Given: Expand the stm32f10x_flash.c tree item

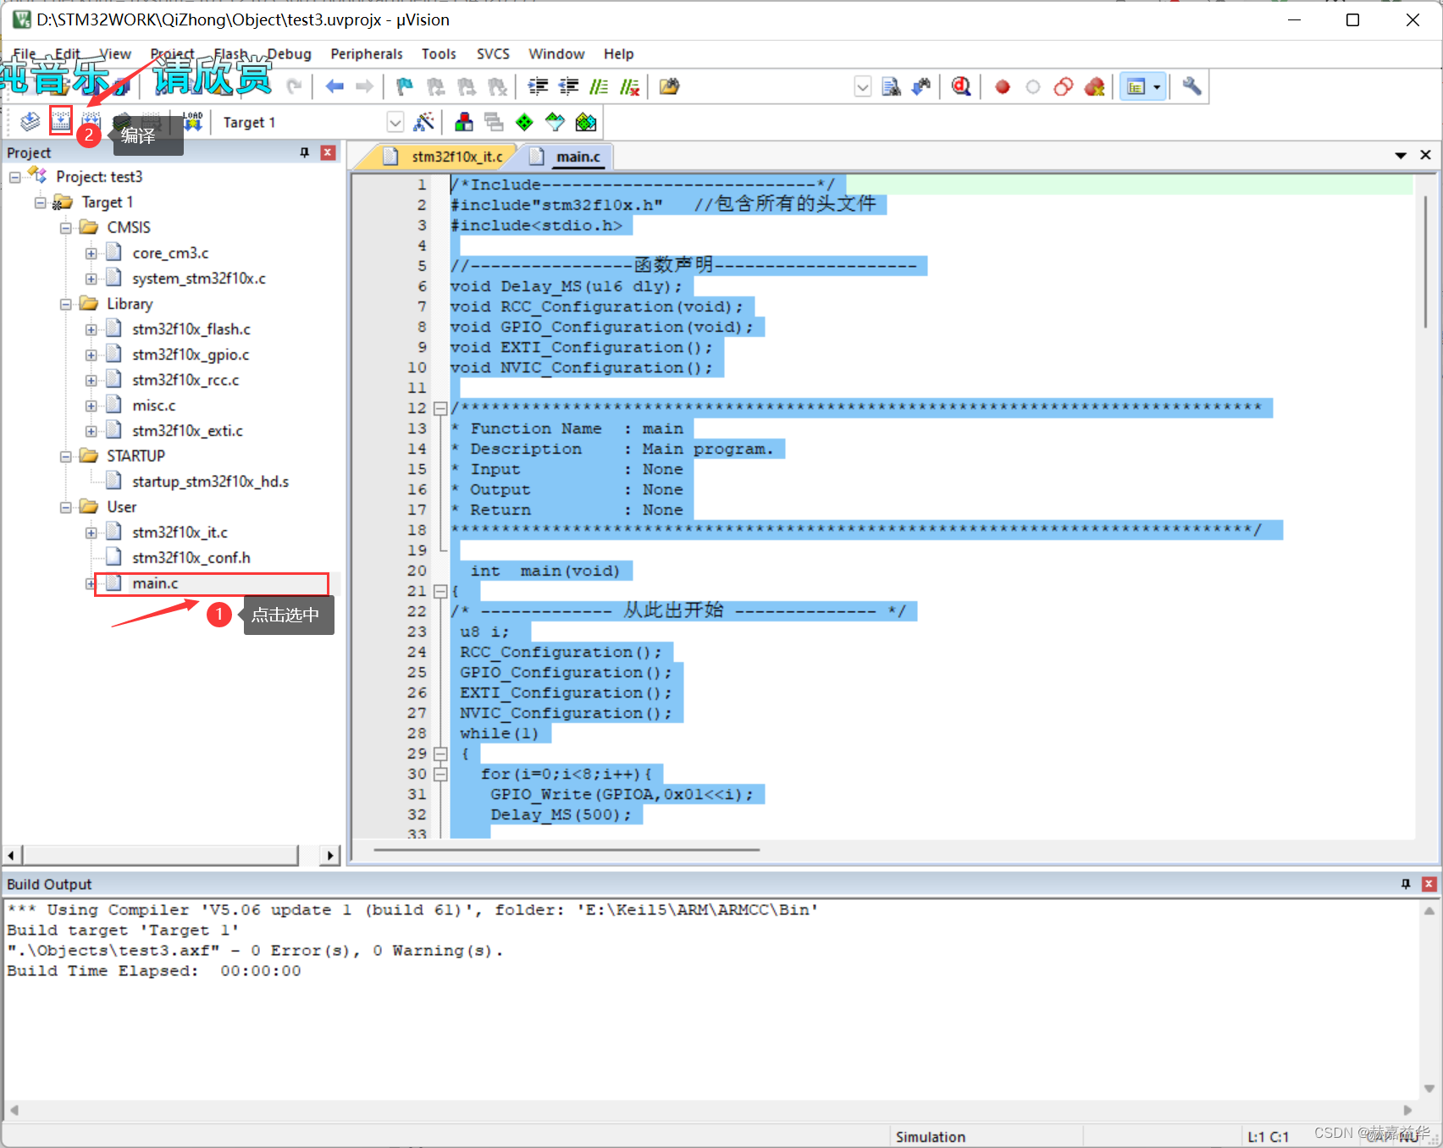Looking at the screenshot, I should (x=91, y=328).
